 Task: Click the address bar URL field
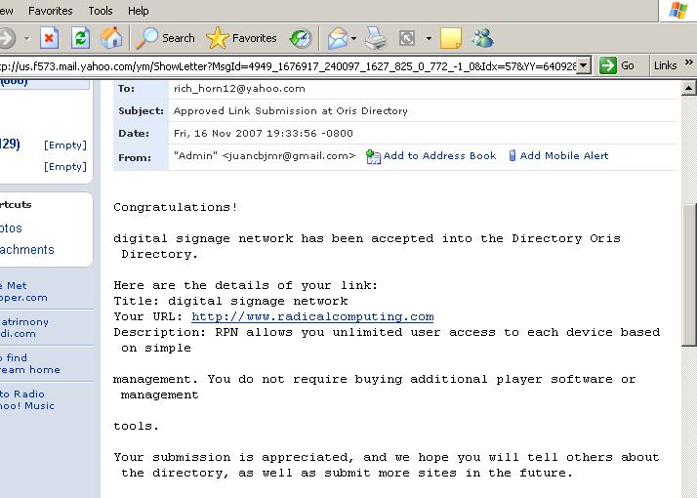pyautogui.click(x=288, y=65)
